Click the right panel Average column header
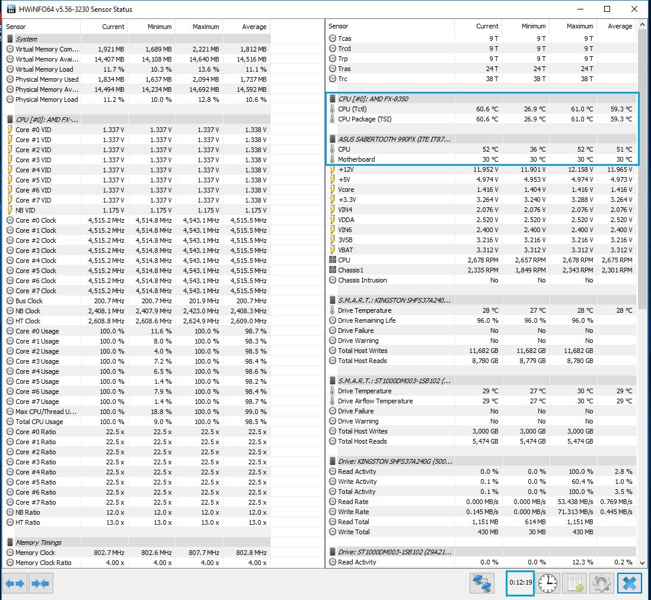Screen dimensions: 651x600 pos(617,26)
